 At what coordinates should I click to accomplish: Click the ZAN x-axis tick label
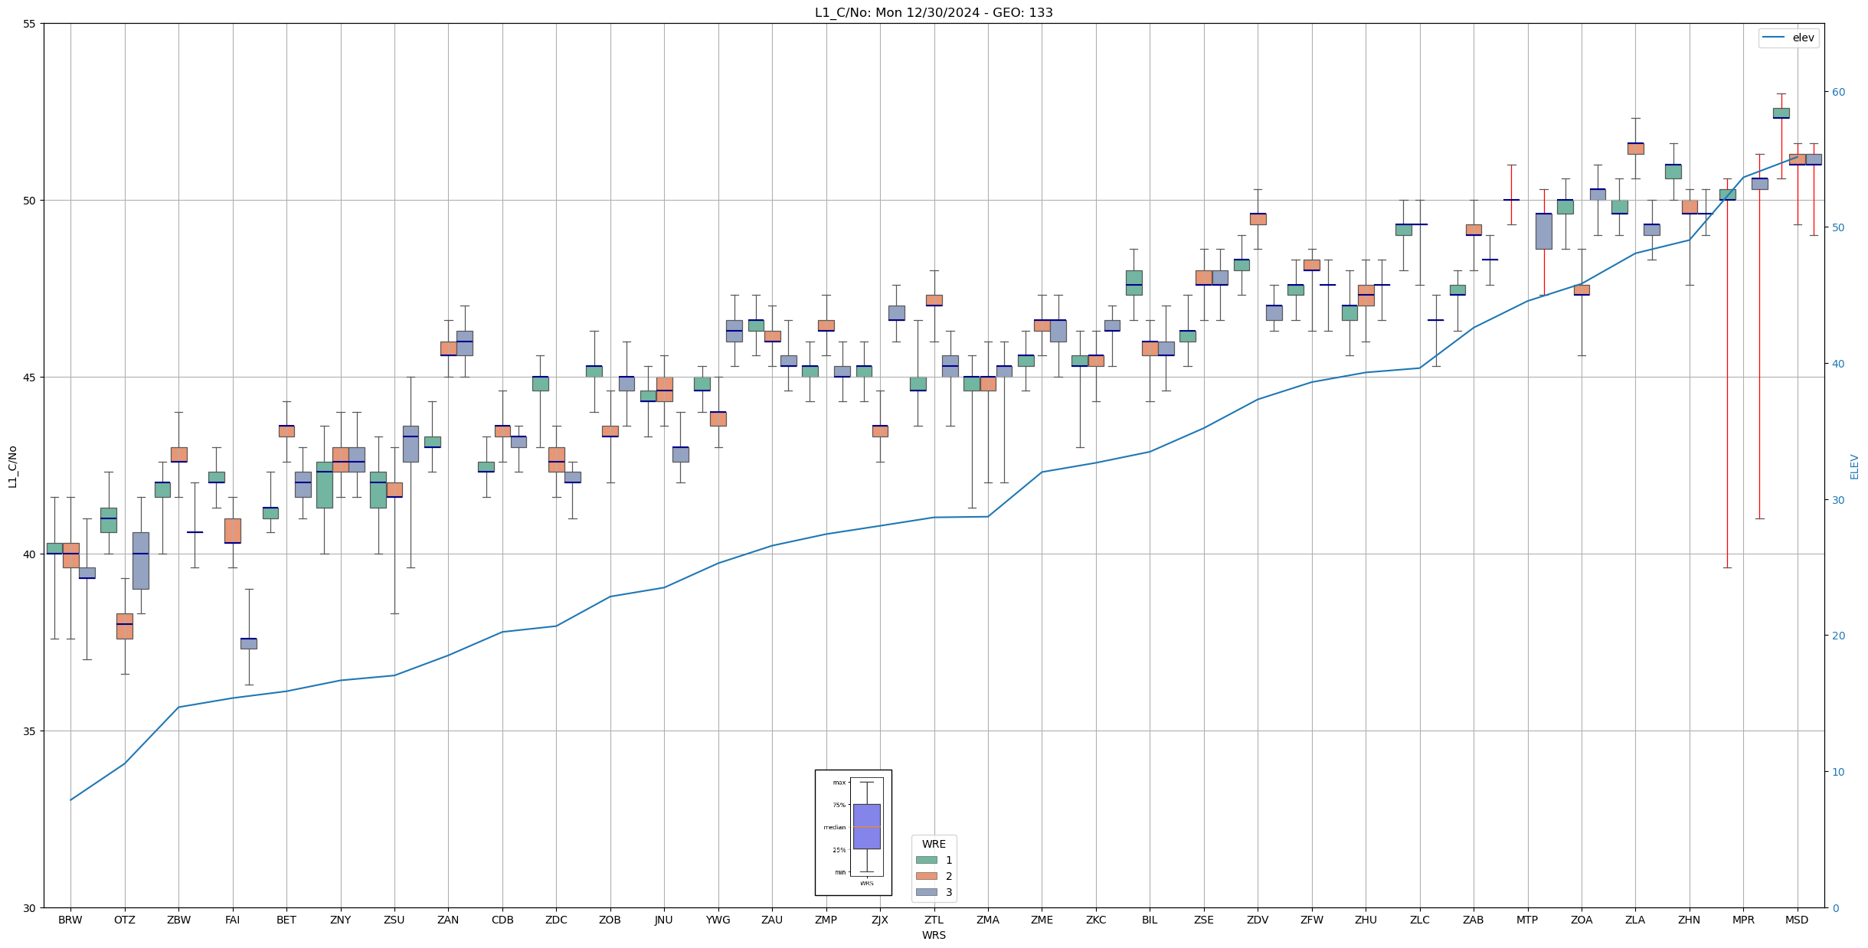point(448,920)
